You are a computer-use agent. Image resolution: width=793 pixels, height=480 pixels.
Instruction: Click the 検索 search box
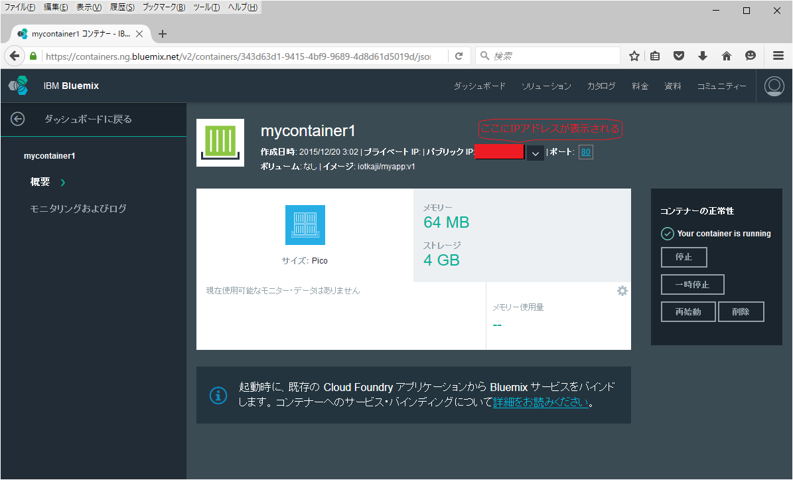547,56
